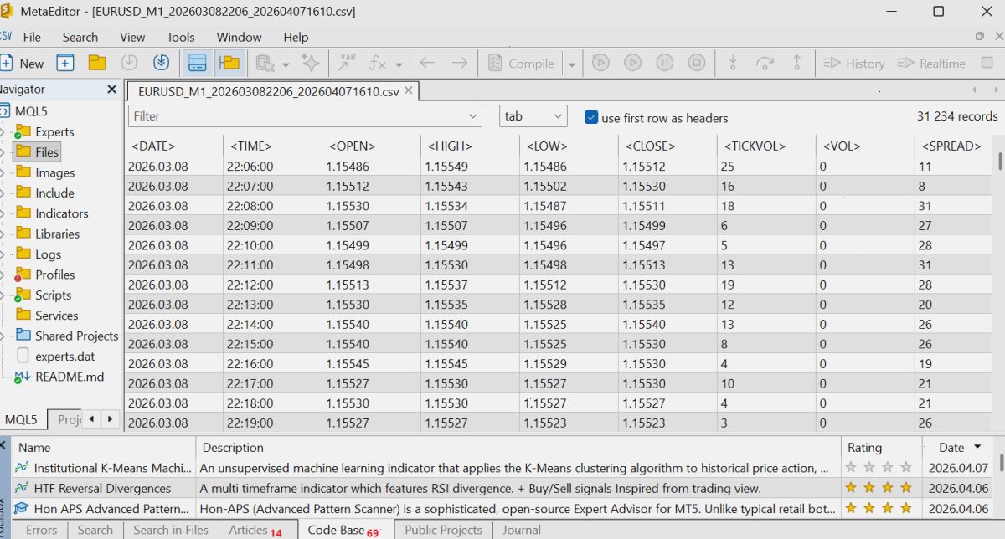Click the New file button
Image resolution: width=1005 pixels, height=539 pixels.
click(22, 63)
